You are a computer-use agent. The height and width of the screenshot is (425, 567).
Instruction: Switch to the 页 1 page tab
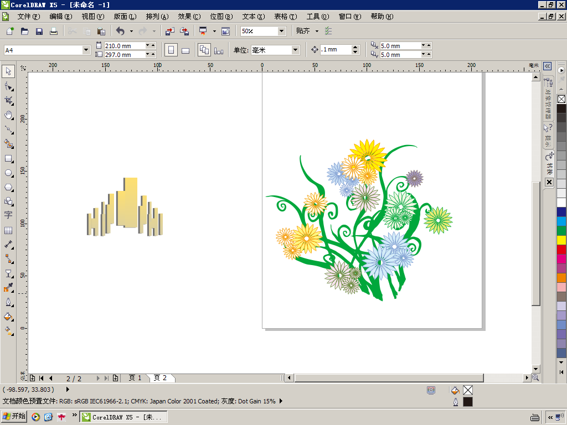coord(135,378)
